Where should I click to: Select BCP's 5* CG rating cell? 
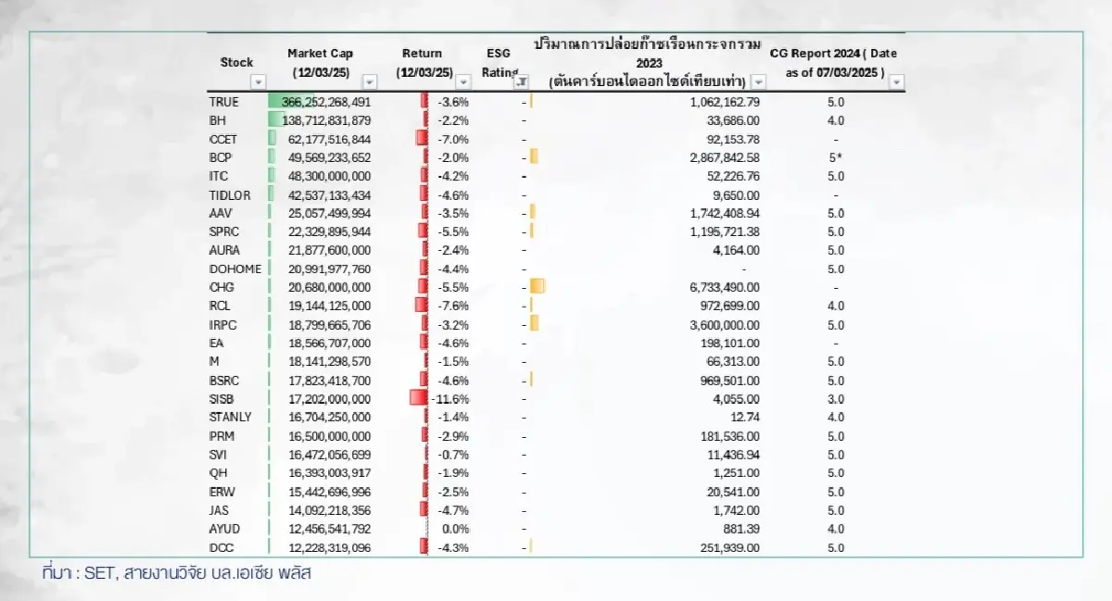click(x=835, y=157)
